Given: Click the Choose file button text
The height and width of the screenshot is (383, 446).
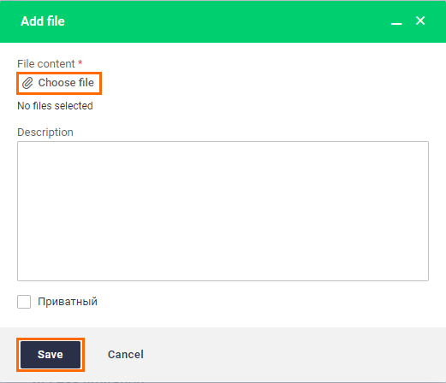Looking at the screenshot, I should pos(66,83).
